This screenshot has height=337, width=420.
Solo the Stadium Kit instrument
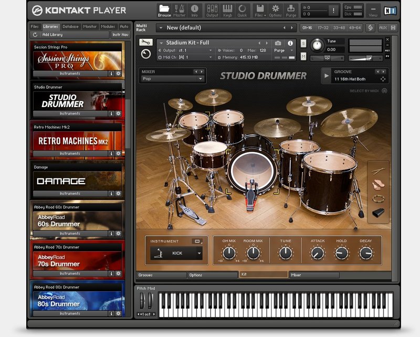(303, 43)
